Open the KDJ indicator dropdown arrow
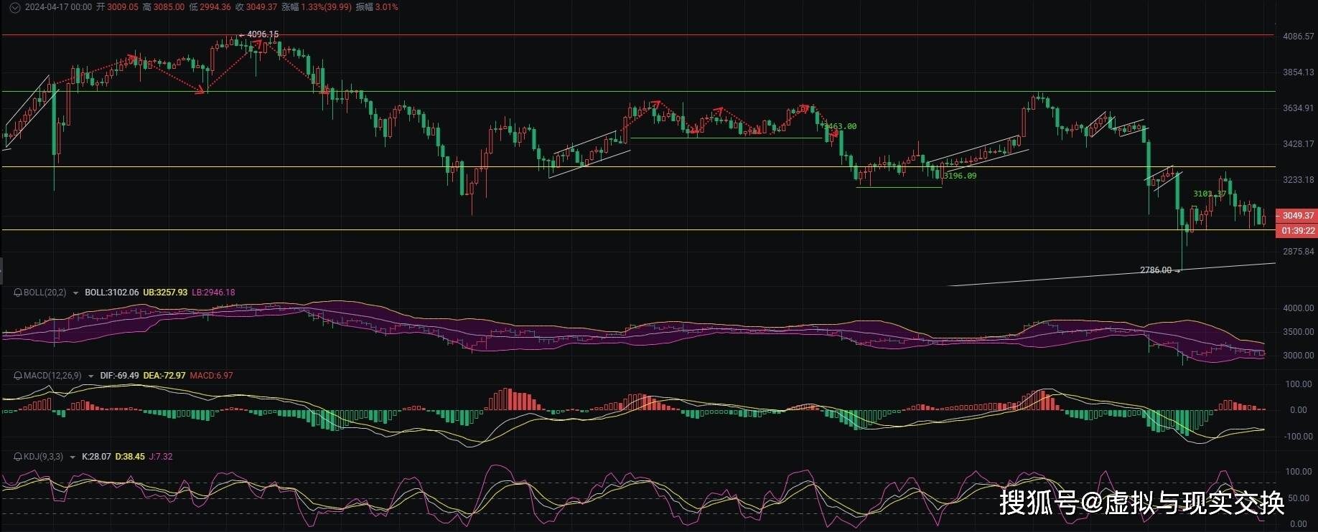 pos(73,457)
